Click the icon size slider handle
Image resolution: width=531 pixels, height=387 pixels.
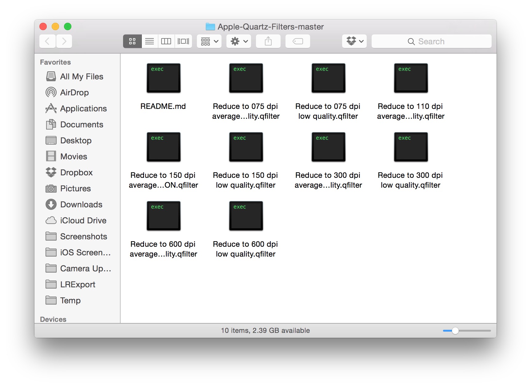[455, 331]
